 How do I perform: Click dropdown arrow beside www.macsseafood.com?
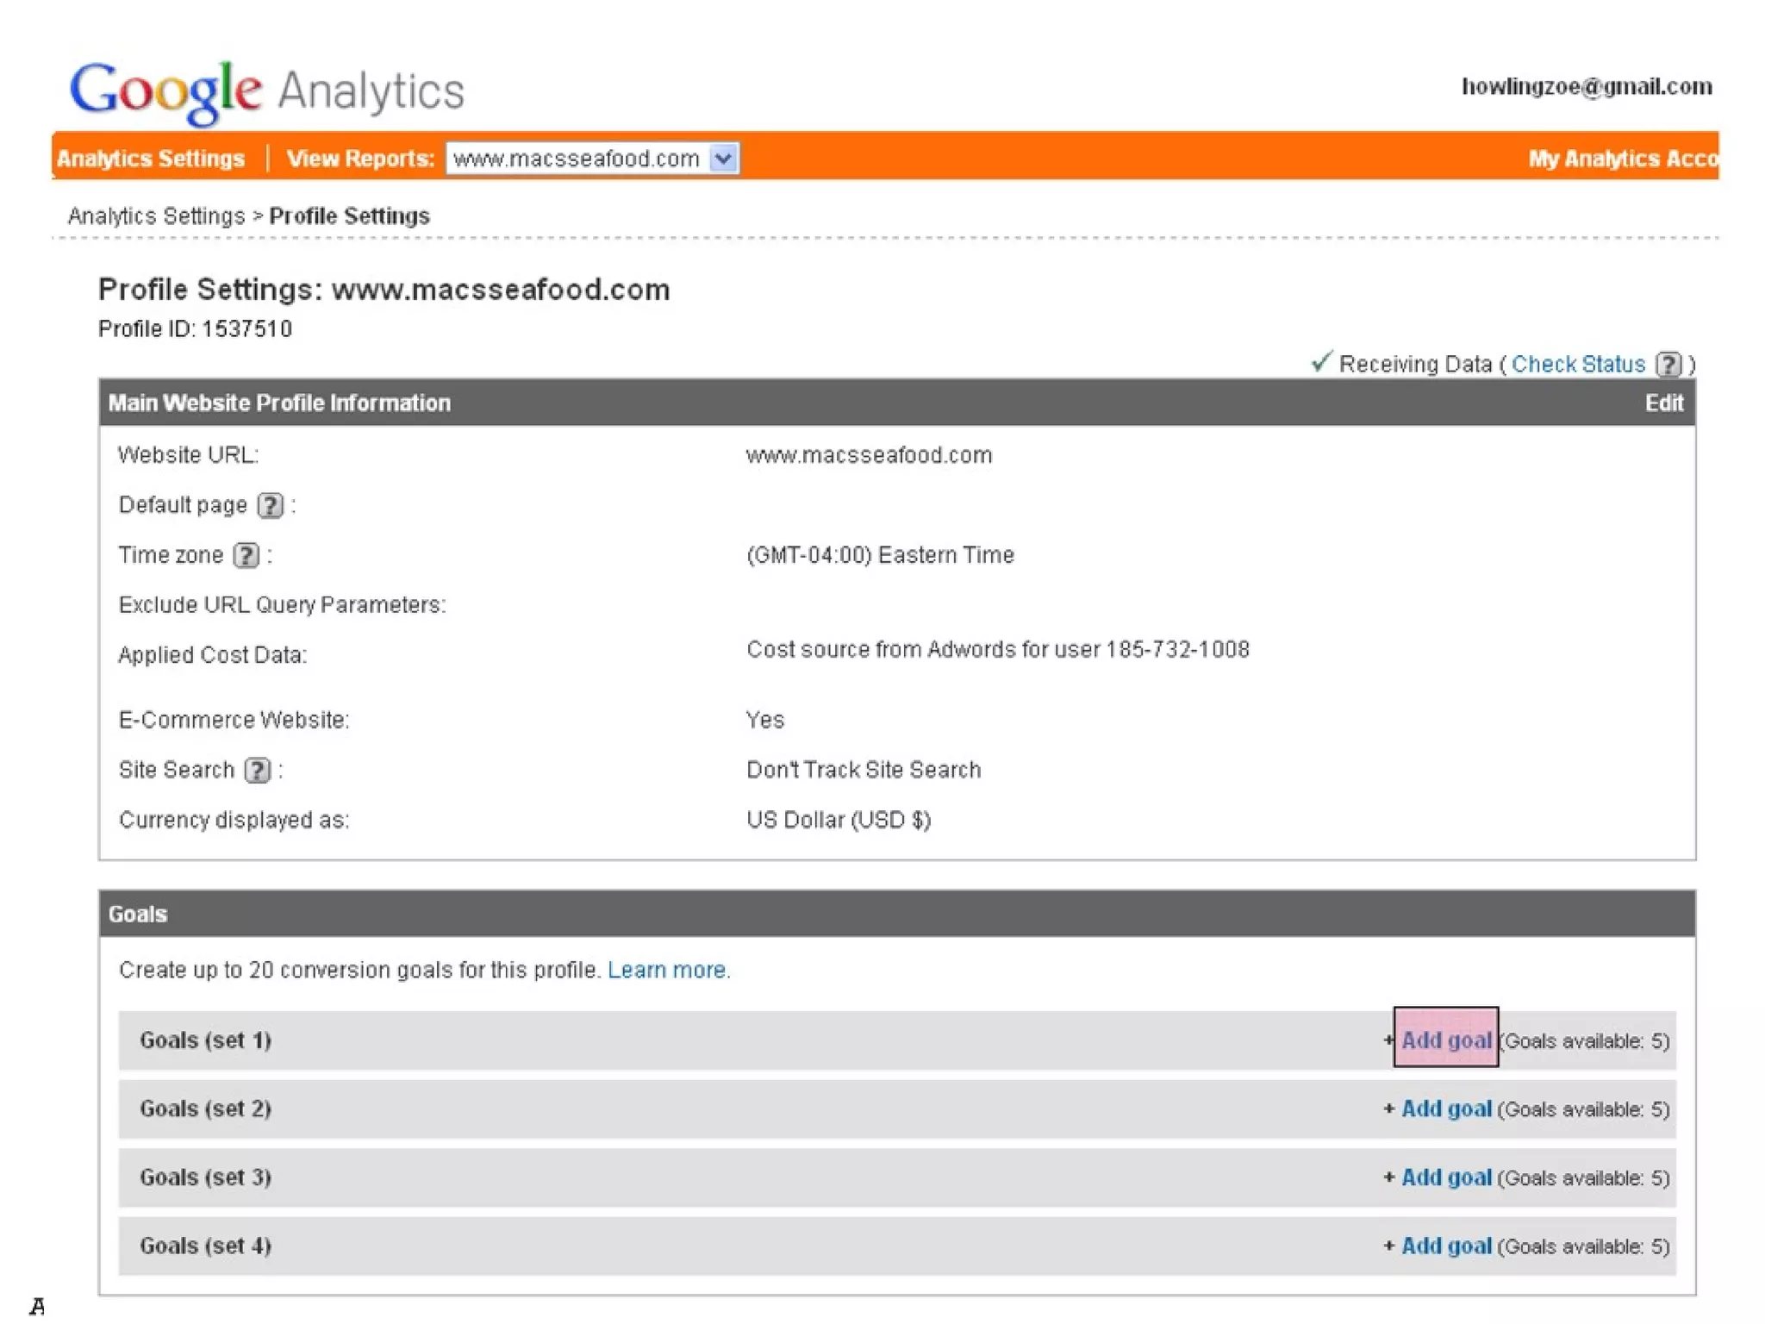pos(724,159)
